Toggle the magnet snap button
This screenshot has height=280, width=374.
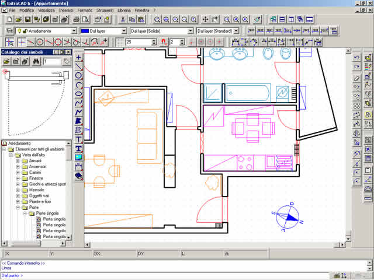click(x=164, y=42)
